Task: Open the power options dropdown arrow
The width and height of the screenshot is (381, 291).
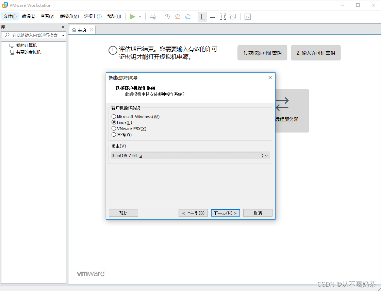Action: click(x=140, y=17)
